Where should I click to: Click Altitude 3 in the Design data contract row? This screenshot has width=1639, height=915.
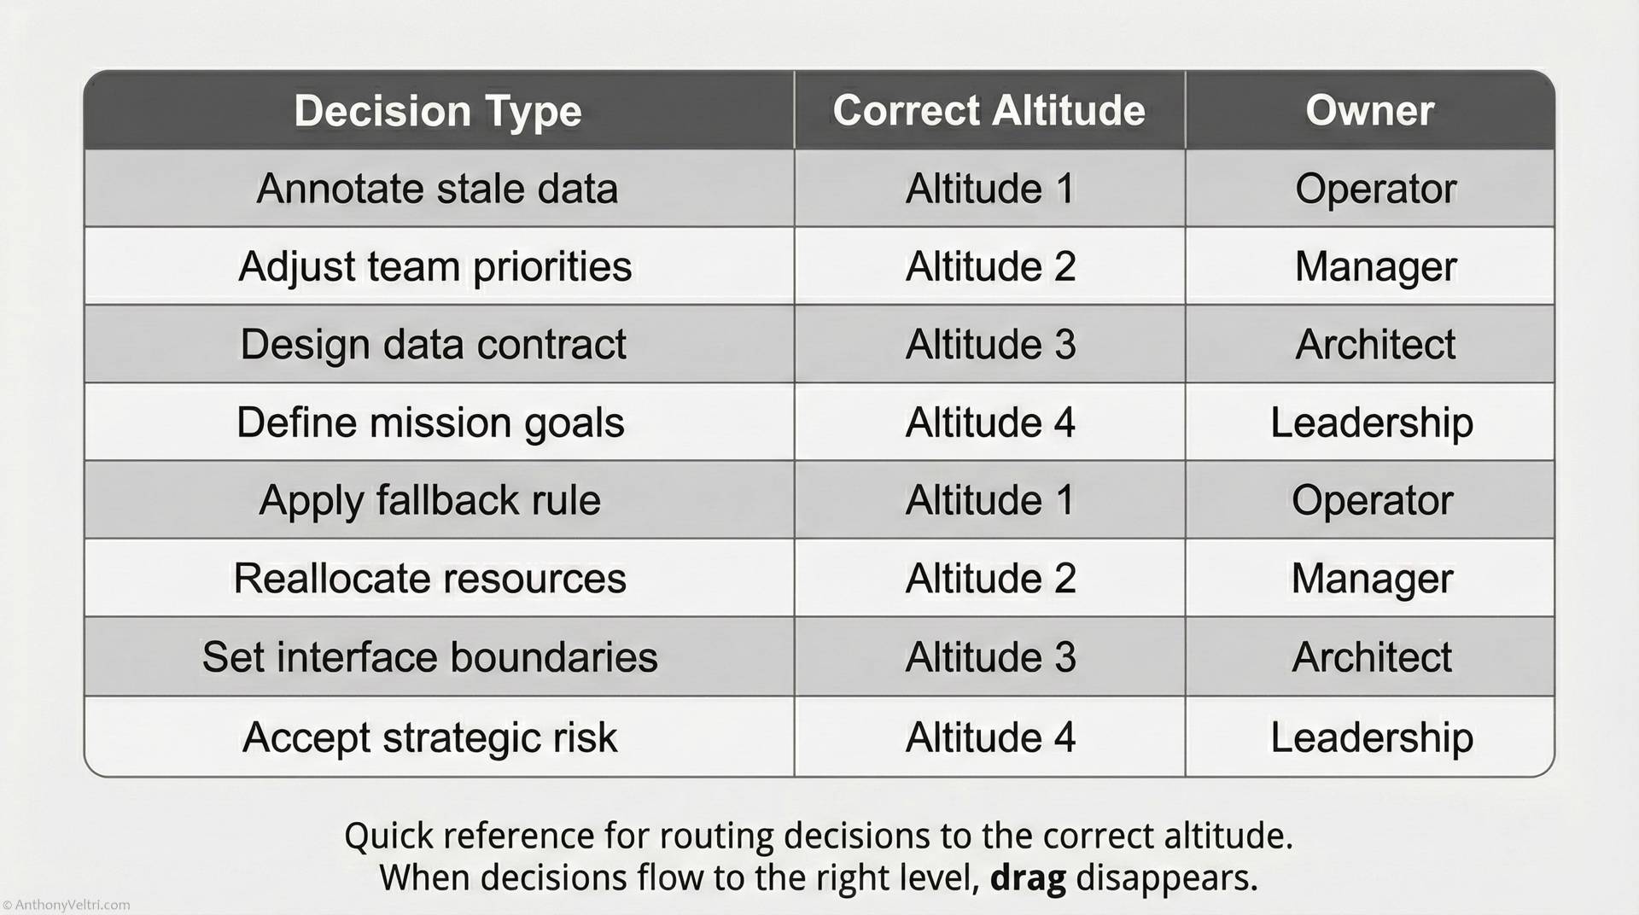[x=990, y=345]
